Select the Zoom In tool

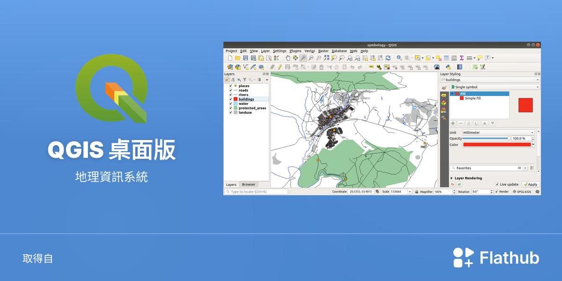pyautogui.click(x=303, y=58)
